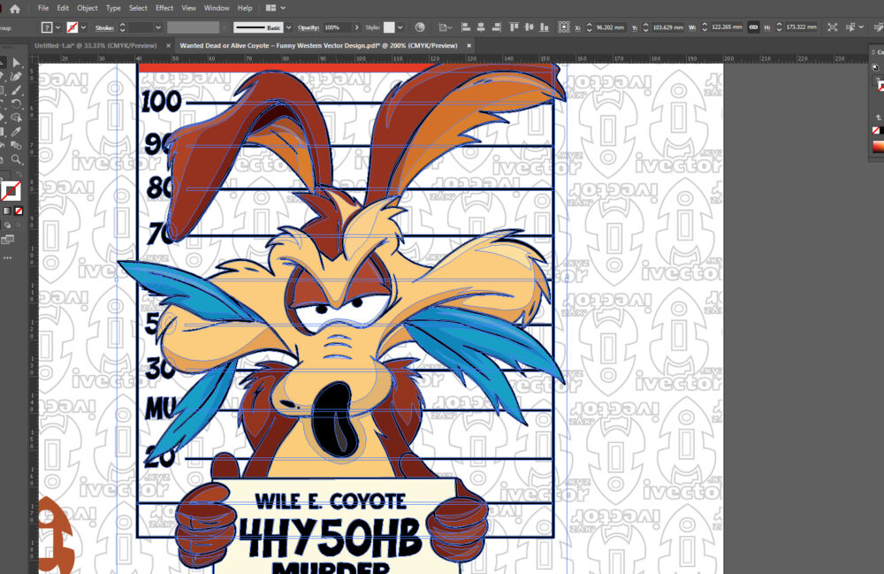The image size is (884, 574).
Task: Select the Rotate tool
Action: 16,103
